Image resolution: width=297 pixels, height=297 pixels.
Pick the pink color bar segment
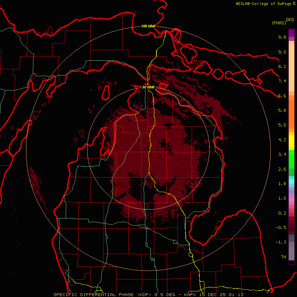(x=291, y=200)
